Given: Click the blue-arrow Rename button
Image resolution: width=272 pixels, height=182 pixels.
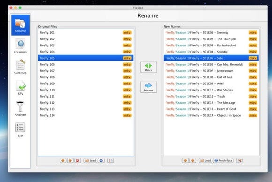Looking at the screenshot, I should click(148, 87).
